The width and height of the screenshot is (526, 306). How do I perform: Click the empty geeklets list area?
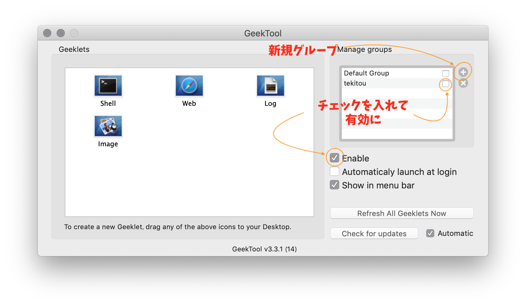[189, 182]
